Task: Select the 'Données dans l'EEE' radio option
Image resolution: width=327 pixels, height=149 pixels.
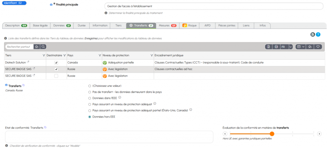Action: tap(89, 98)
